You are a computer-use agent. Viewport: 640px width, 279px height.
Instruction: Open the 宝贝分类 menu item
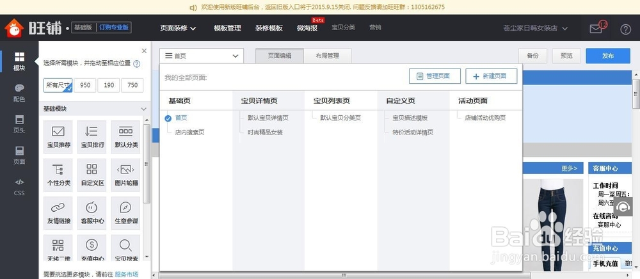[x=343, y=28]
